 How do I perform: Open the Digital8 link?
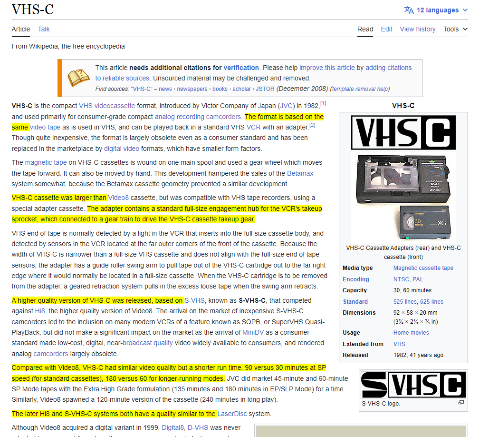[x=172, y=427]
